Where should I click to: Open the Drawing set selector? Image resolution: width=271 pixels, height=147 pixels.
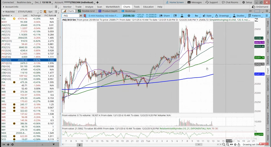[x=253, y=144]
